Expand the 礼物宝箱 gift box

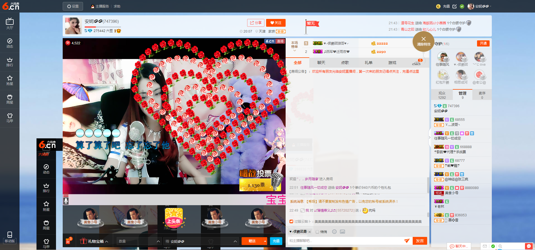pyautogui.click(x=94, y=241)
